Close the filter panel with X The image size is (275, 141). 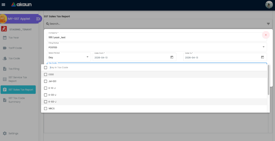[x=266, y=35]
